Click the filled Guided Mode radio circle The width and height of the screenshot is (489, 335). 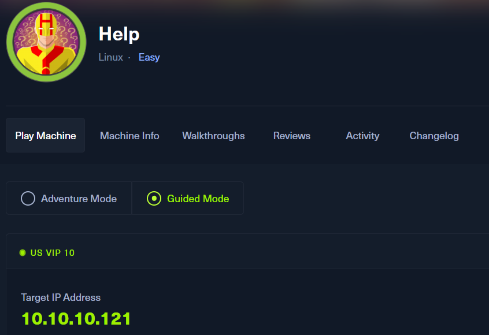(x=154, y=199)
